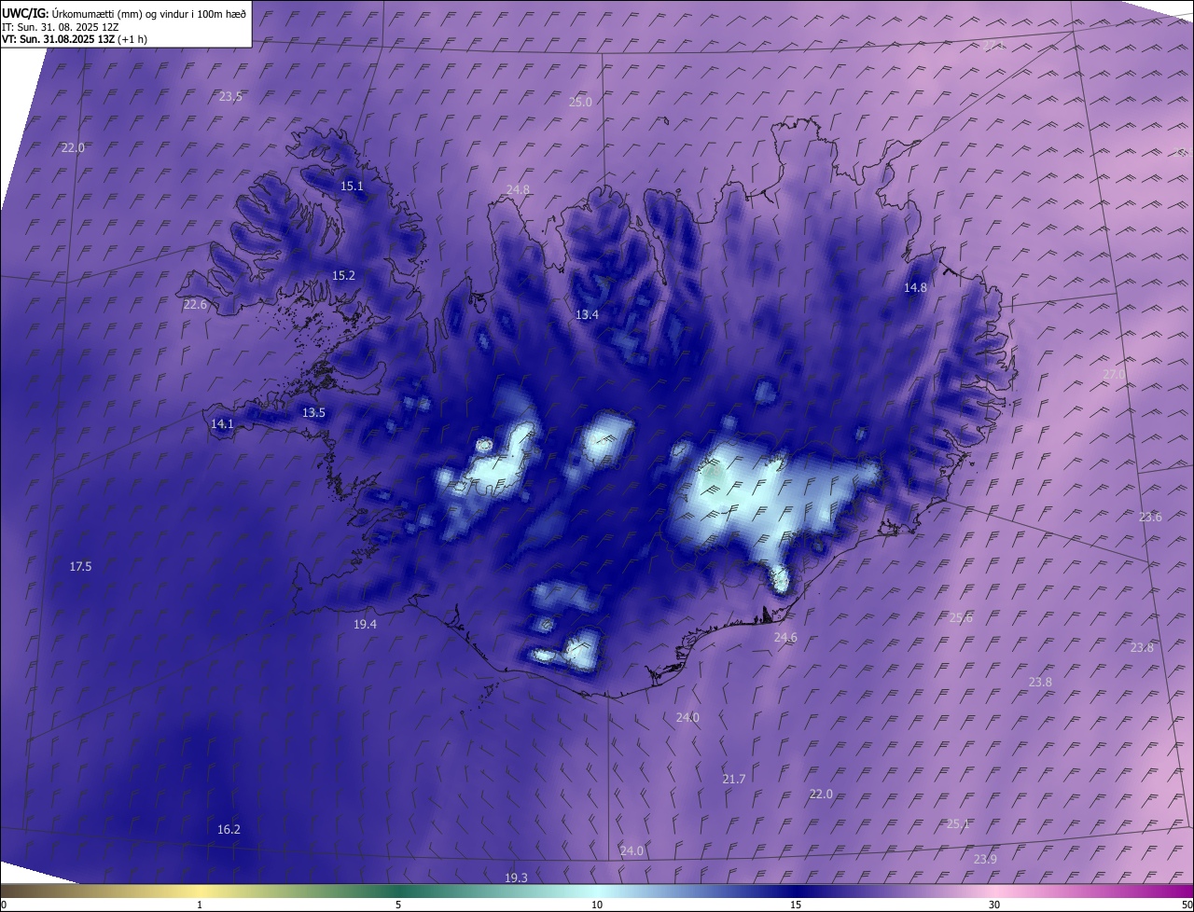Click the 23.5 value label on the map
Viewport: 1194px width, 912px height.
coord(230,97)
